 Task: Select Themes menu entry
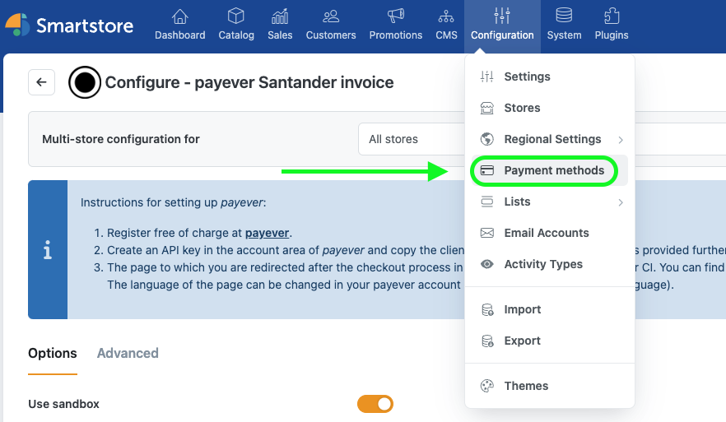(x=550, y=386)
